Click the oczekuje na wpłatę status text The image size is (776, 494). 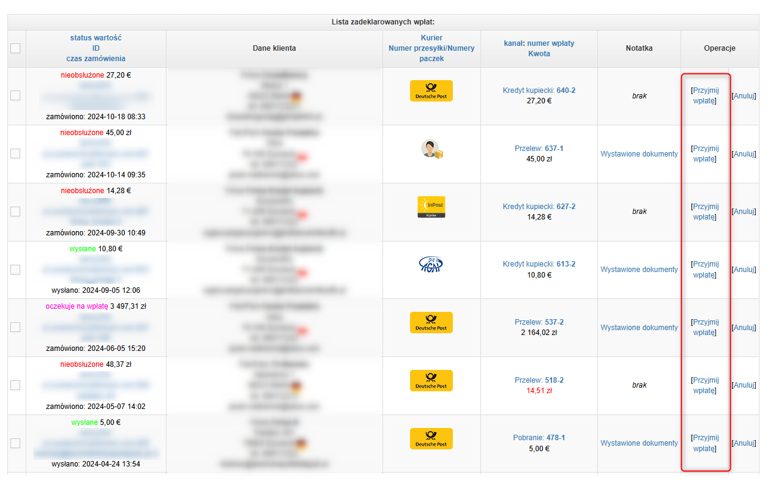(76, 306)
